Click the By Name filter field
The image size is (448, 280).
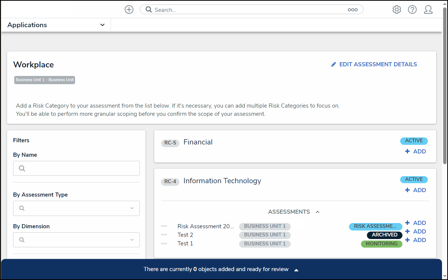76,168
